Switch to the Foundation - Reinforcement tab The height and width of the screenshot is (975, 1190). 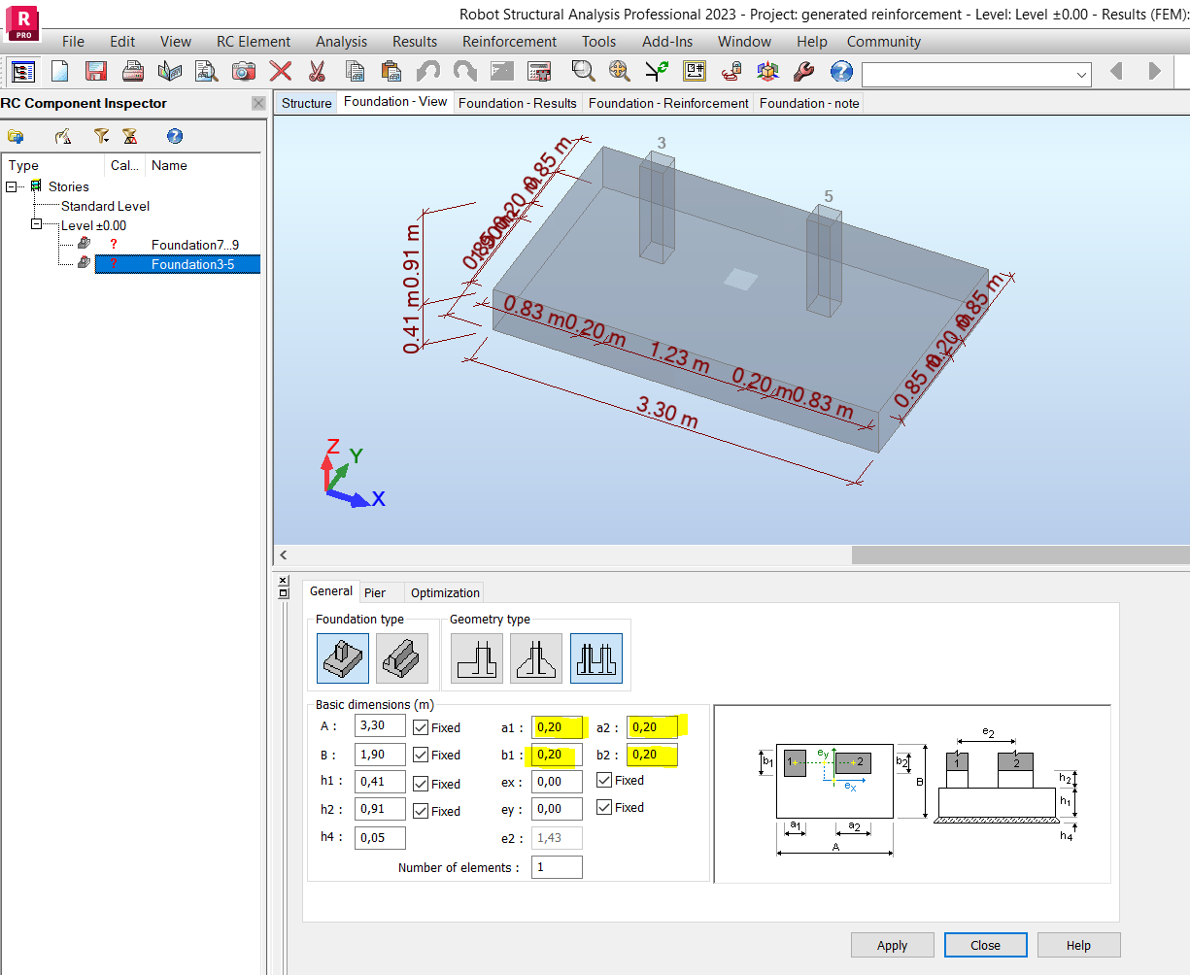click(x=668, y=103)
